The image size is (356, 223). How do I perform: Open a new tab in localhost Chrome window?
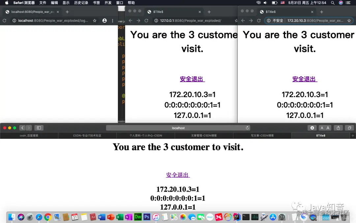pyautogui.click(x=67, y=12)
